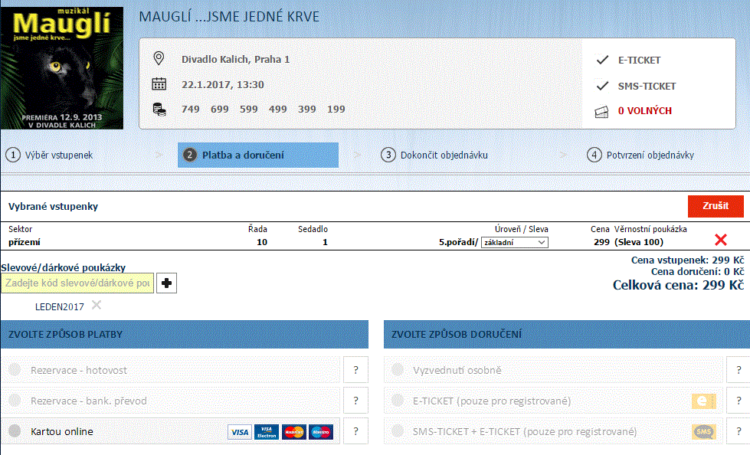Screen dimensions: 750x455
Task: Click the location pin icon by Divadlo Kalich
Action: click(159, 59)
